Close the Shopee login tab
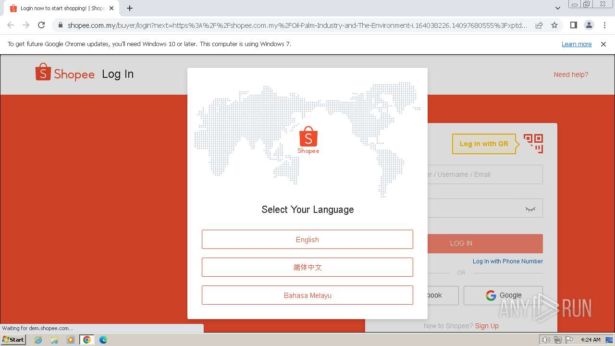615x346 pixels. pyautogui.click(x=111, y=8)
